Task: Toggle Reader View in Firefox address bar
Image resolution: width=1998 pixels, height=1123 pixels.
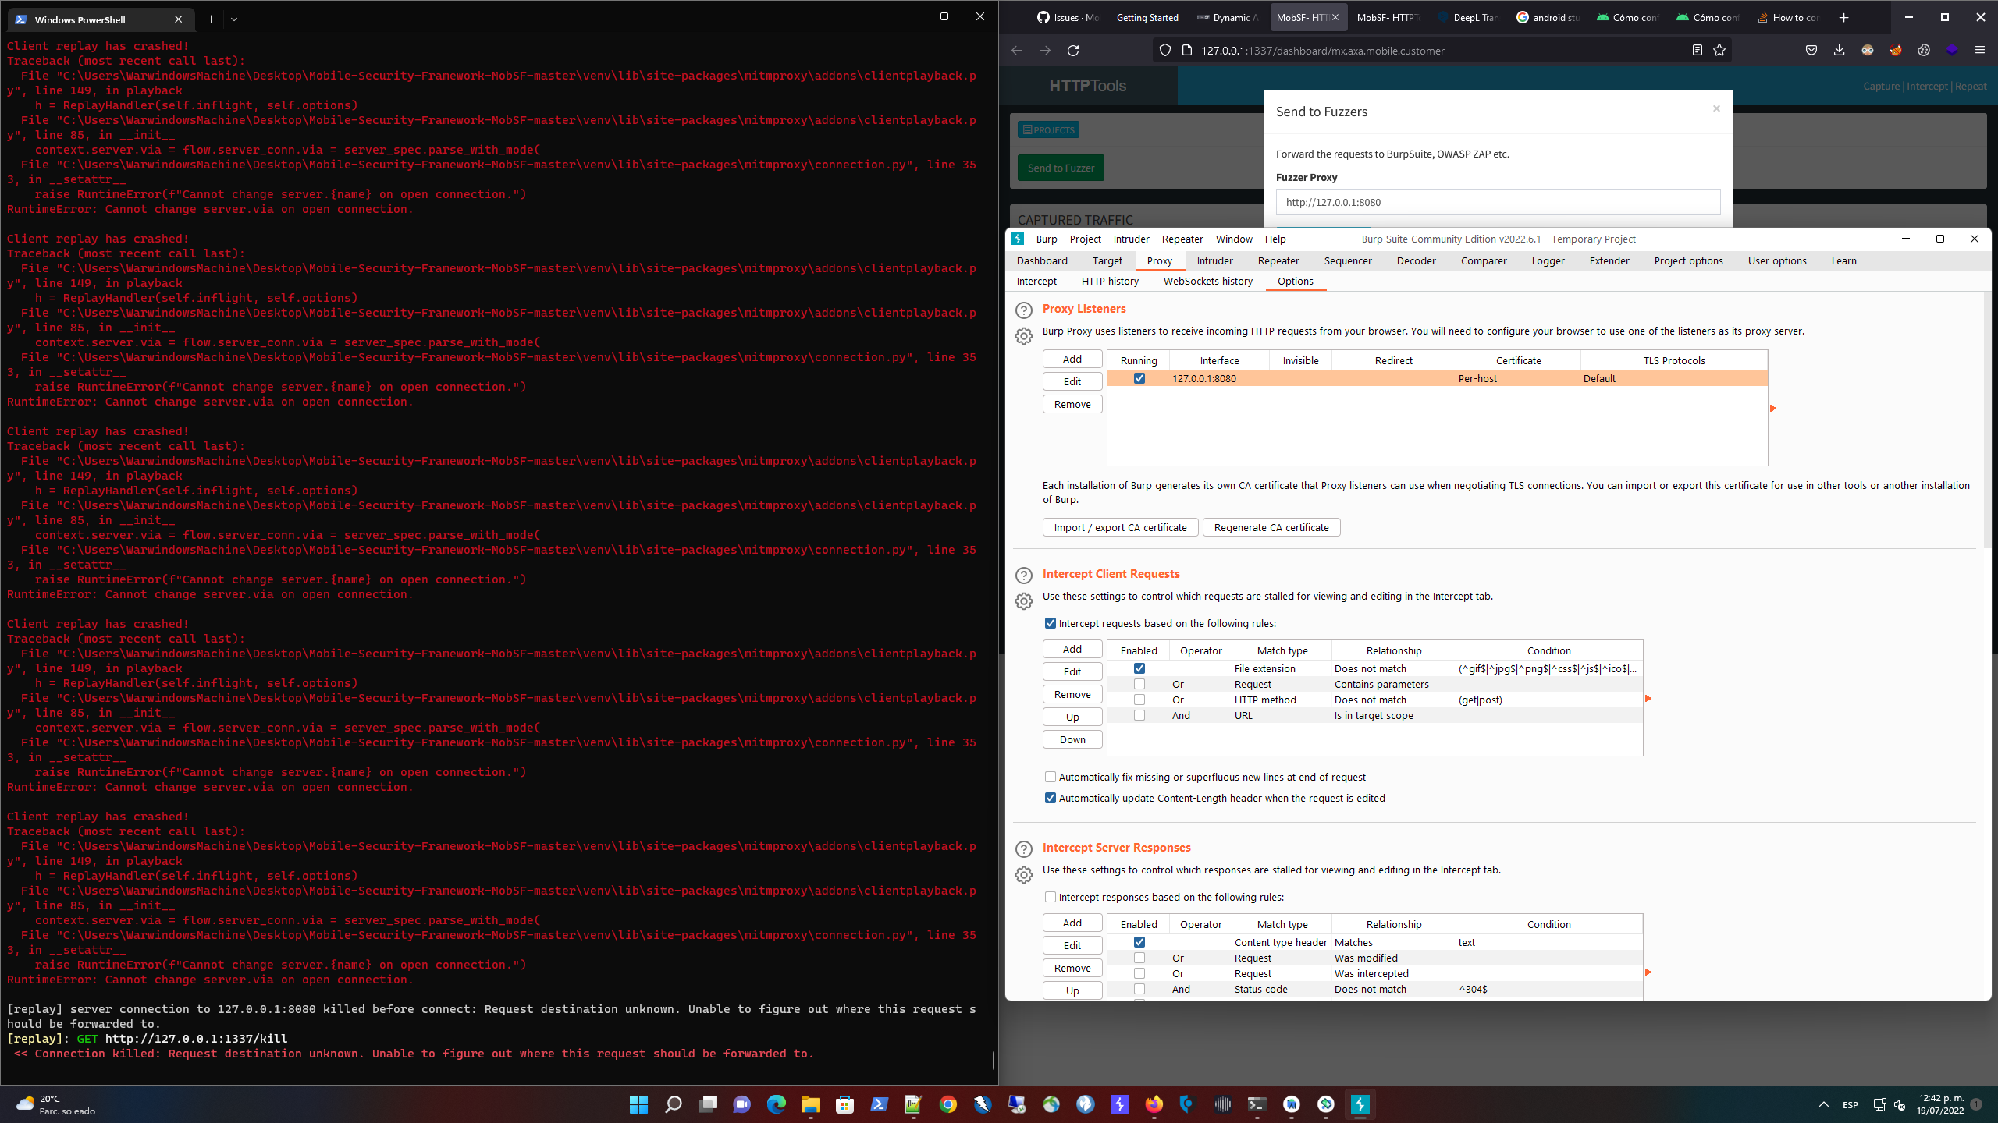Action: click(x=1697, y=50)
